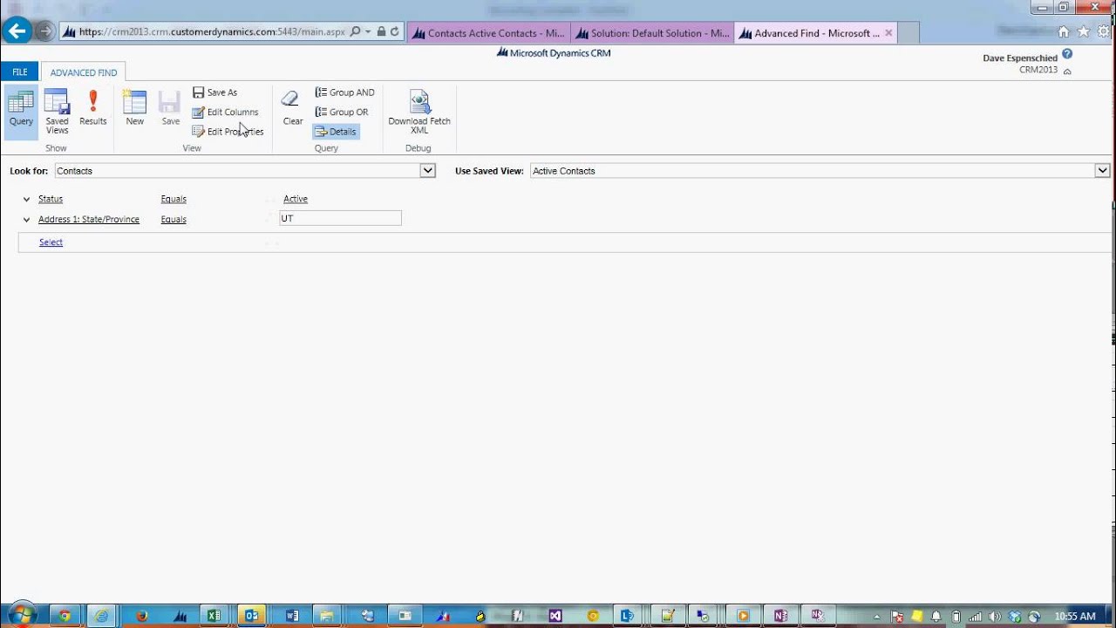1116x628 pixels.
Task: Apply Group AND to criteria
Action: click(x=344, y=92)
